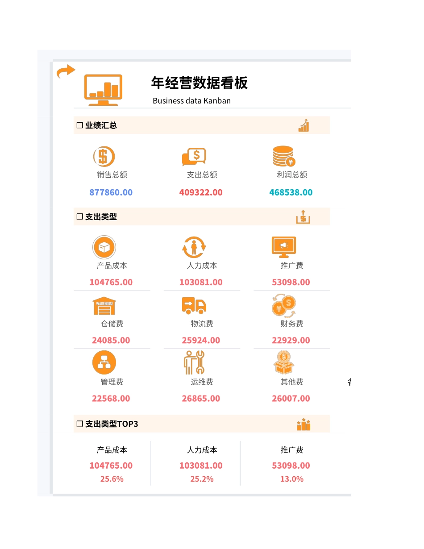Click the promotion megaphone monitor icon
The height and width of the screenshot is (549, 424).
coord(284,247)
